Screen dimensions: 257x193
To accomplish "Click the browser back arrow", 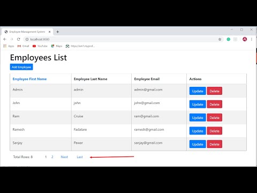I will tap(5, 39).
